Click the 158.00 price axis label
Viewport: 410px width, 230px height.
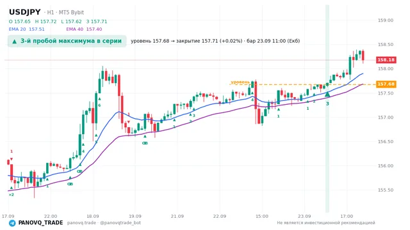[386, 69]
